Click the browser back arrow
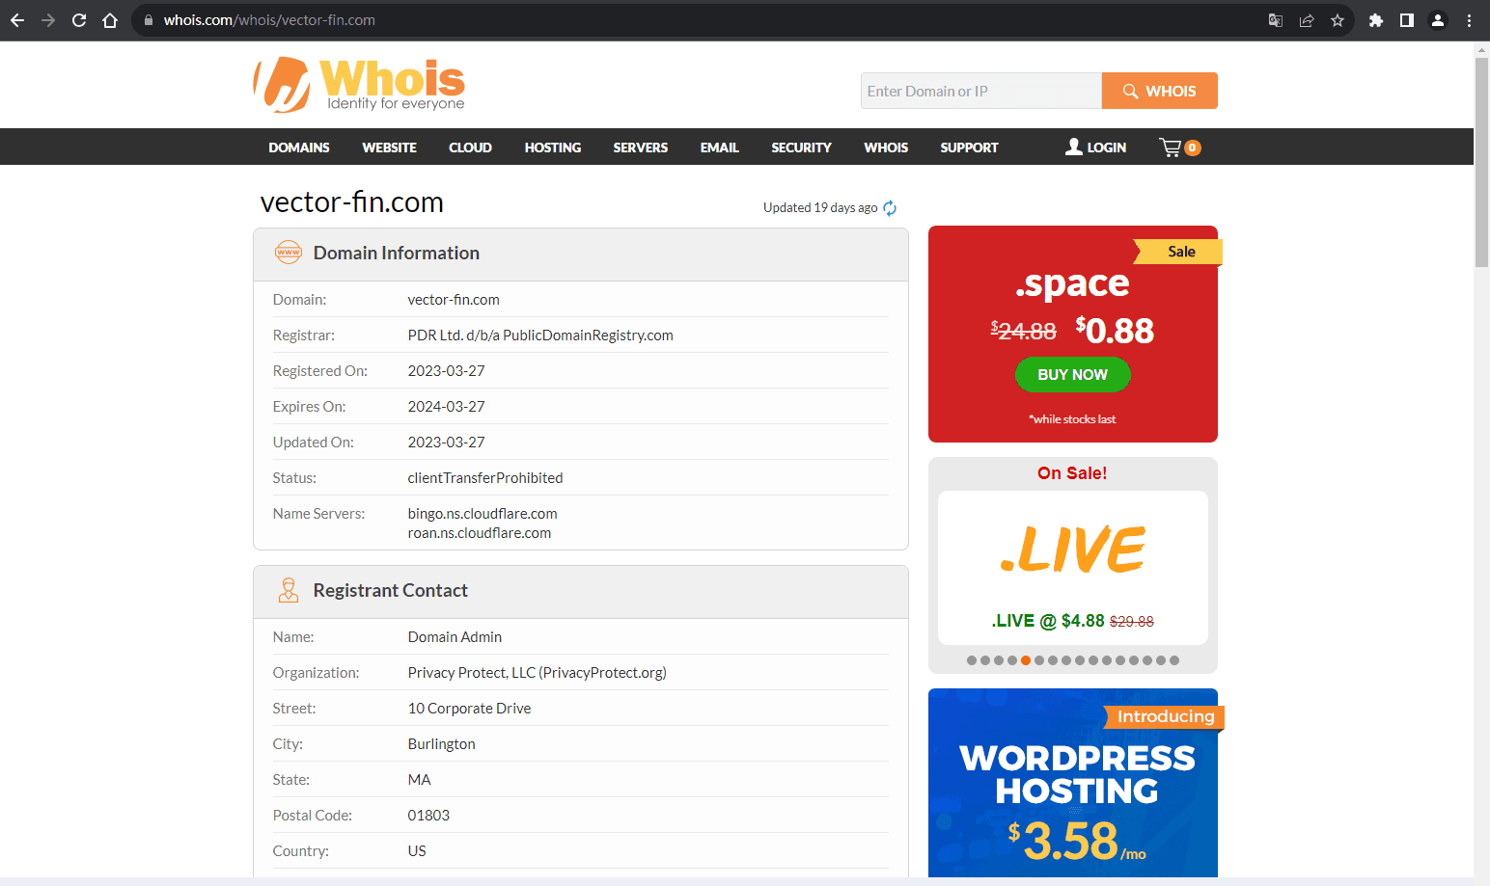This screenshot has width=1490, height=886. pos(17,20)
